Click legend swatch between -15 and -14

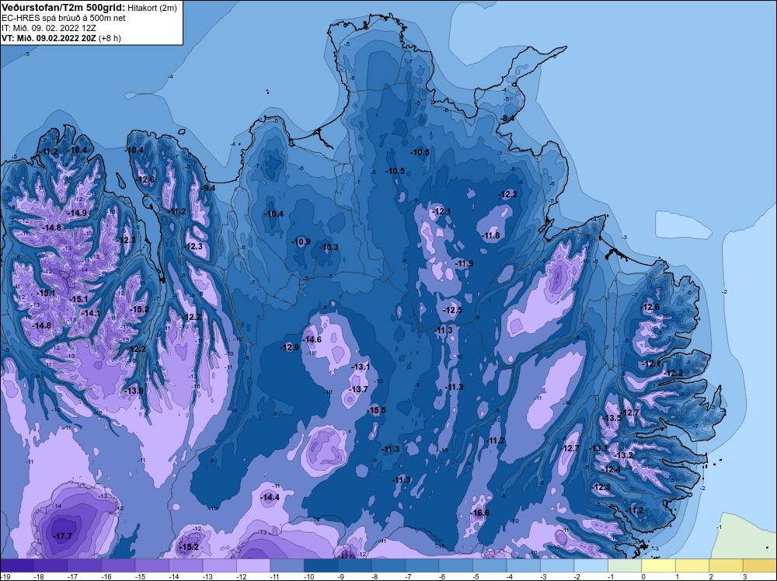point(152,565)
